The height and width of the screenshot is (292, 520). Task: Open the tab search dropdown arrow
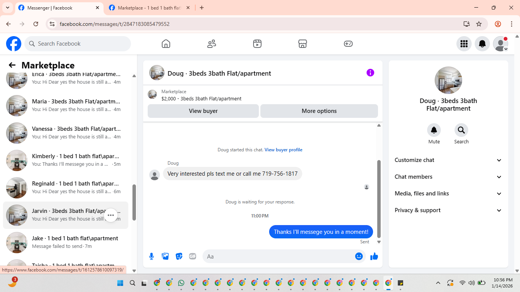coord(8,8)
